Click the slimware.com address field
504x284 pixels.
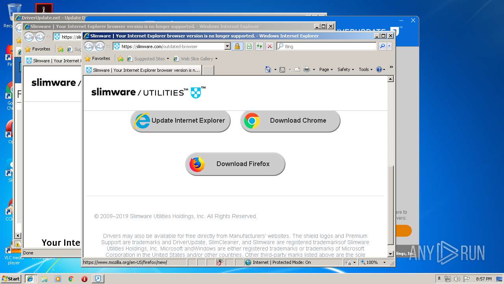(x=169, y=46)
